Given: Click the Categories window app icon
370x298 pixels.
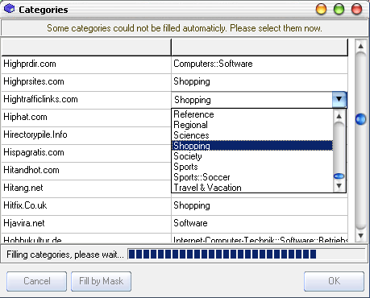Looking at the screenshot, I should point(9,9).
